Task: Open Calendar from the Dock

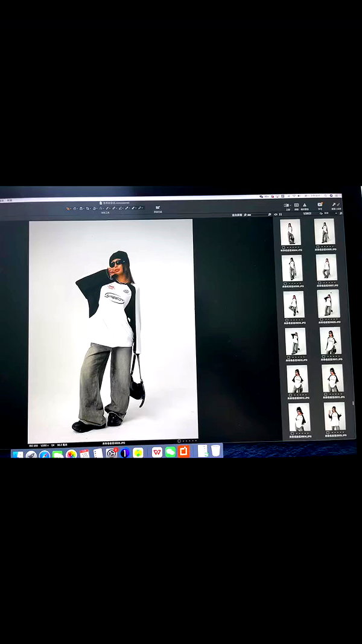Action: (84, 453)
